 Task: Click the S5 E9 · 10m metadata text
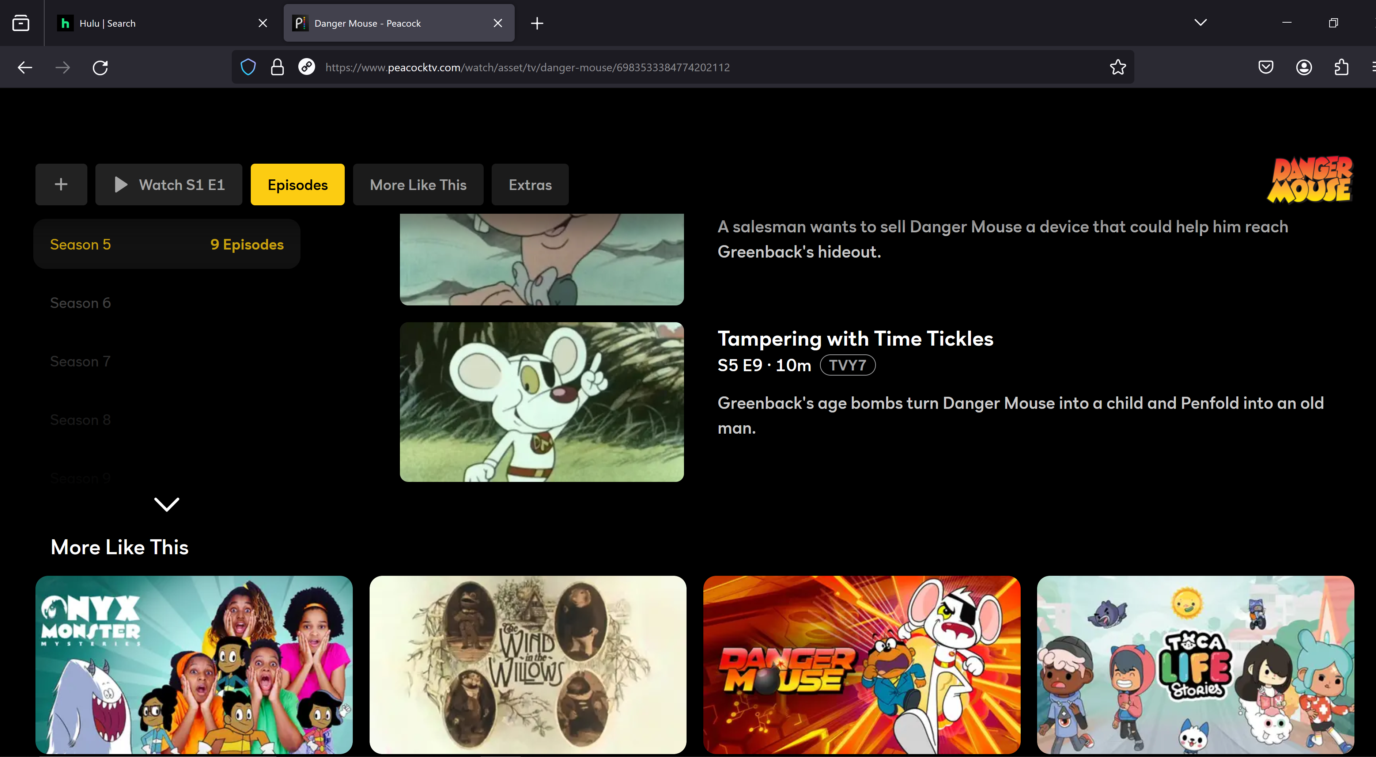click(764, 365)
